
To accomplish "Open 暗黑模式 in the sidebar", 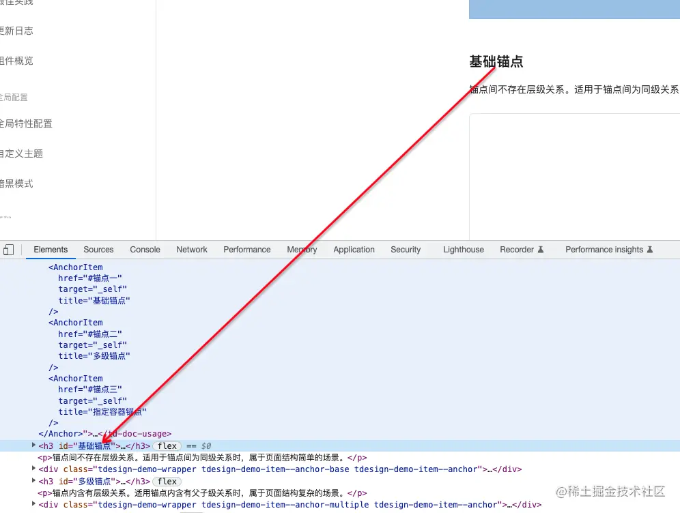I will [x=16, y=184].
